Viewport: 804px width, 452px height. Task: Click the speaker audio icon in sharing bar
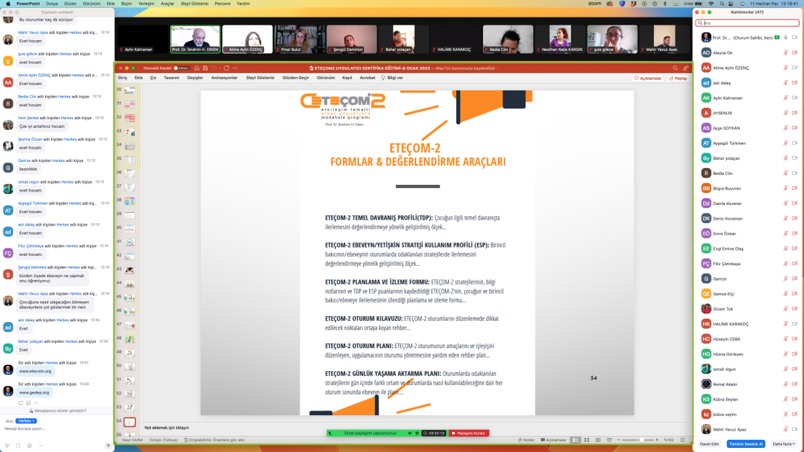[x=409, y=433]
